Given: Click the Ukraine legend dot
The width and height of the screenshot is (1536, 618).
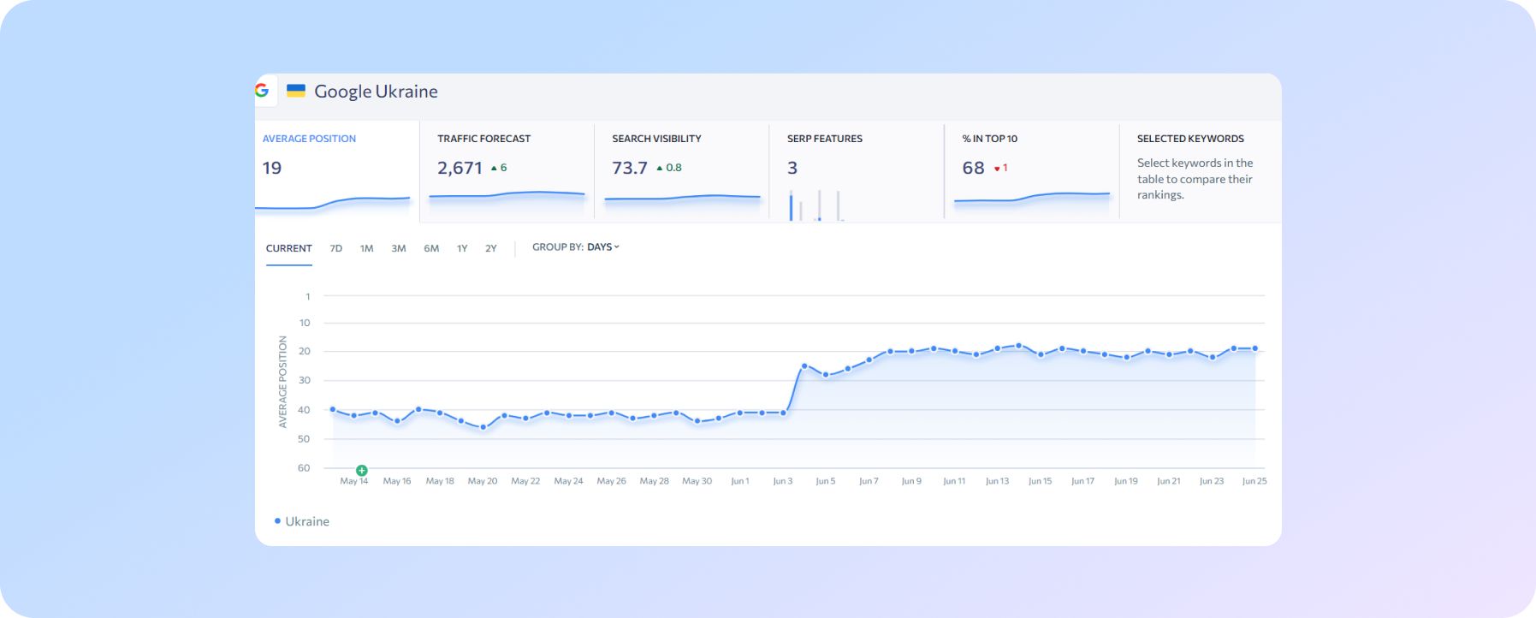Looking at the screenshot, I should pyautogui.click(x=277, y=521).
